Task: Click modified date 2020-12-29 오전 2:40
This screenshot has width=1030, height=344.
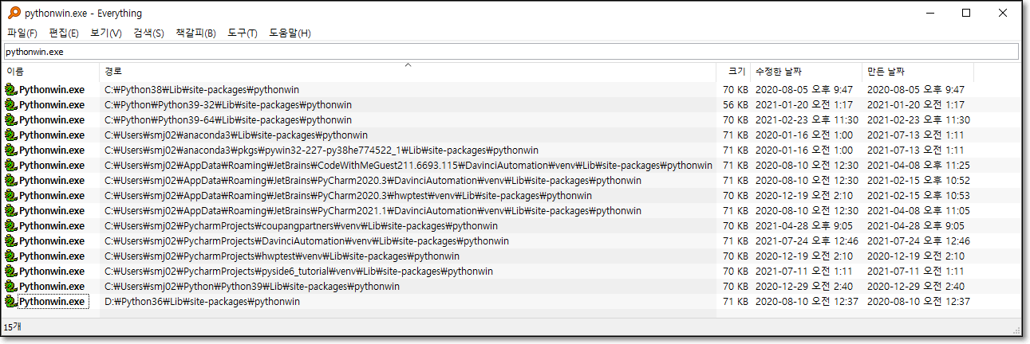Action: [804, 287]
